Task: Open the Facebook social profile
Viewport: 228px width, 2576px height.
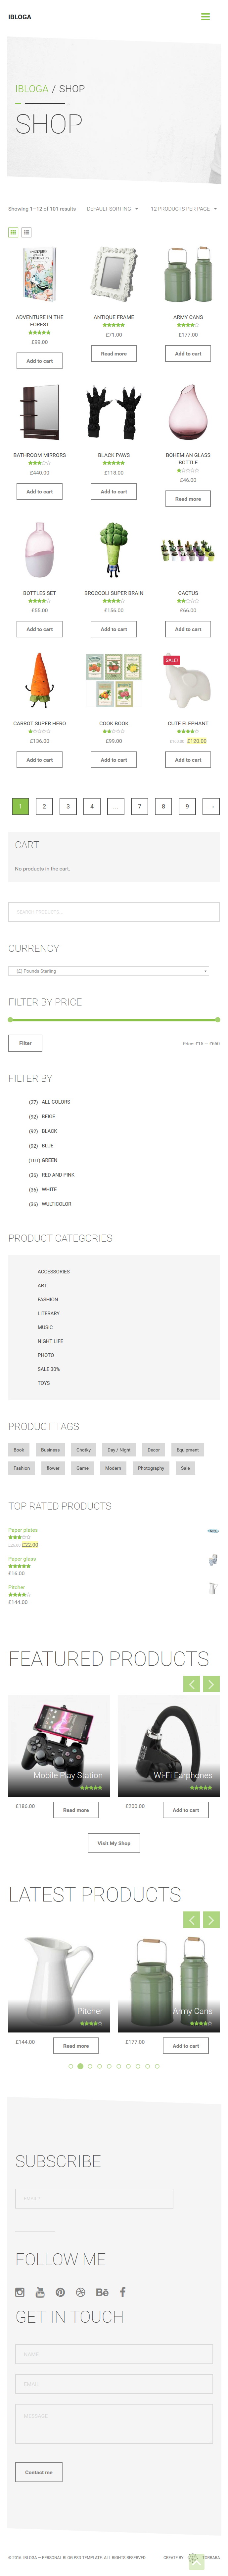Action: pos(123,2292)
